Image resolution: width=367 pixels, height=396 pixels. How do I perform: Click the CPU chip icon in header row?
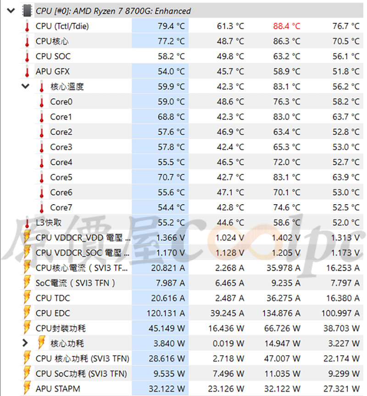(x=28, y=11)
